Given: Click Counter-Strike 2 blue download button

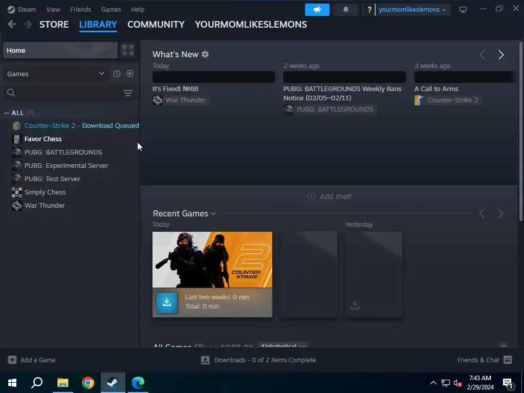Looking at the screenshot, I should [167, 303].
